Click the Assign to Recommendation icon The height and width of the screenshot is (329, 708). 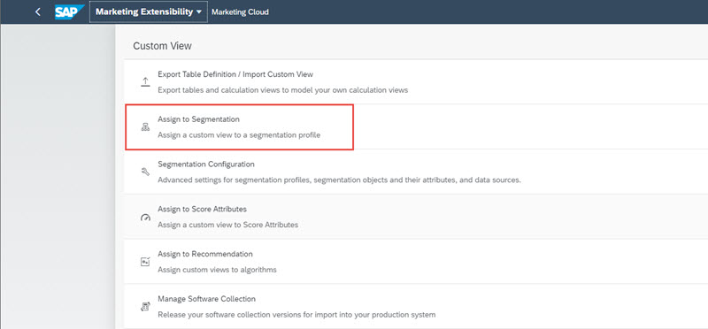(x=145, y=262)
